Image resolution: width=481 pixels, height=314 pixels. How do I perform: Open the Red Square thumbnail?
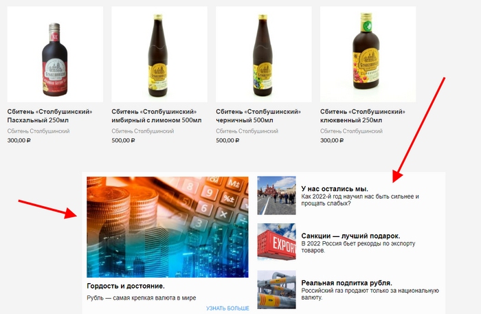tap(276, 195)
